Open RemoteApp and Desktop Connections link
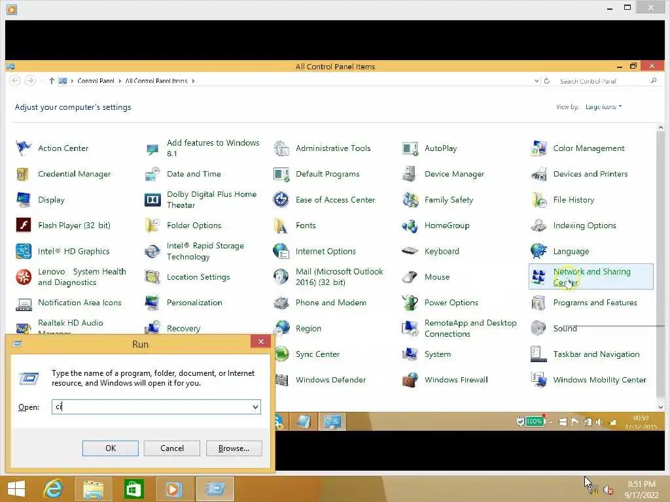Image resolution: width=670 pixels, height=502 pixels. point(470,328)
